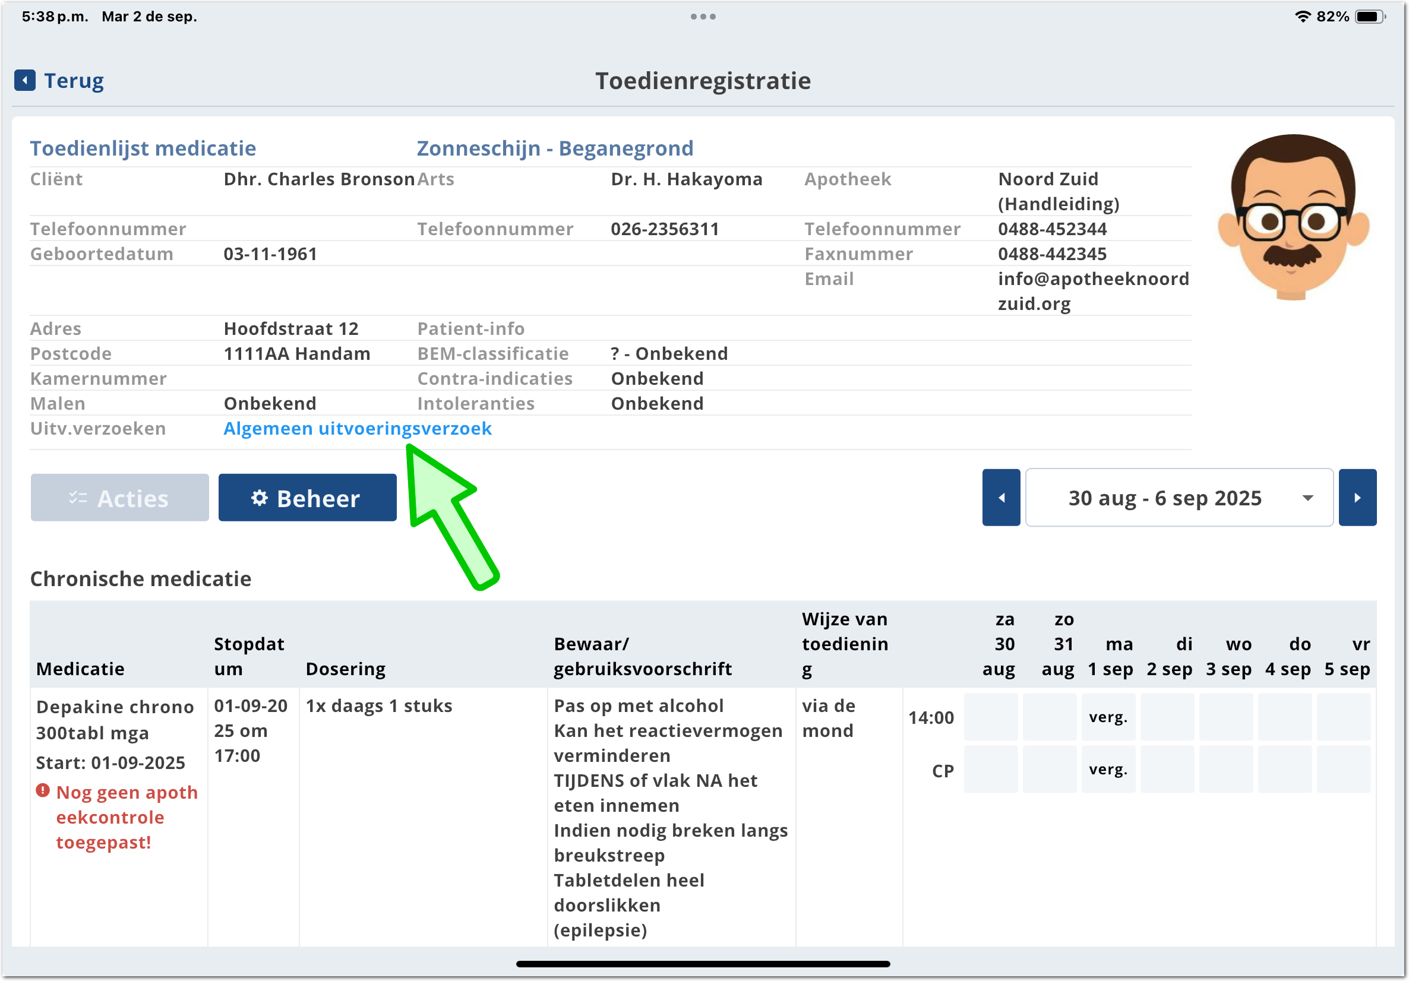Screen dimensions: 1409x981
Task: Select Depakine chrono 300tabl mga medication
Action: pos(115,720)
